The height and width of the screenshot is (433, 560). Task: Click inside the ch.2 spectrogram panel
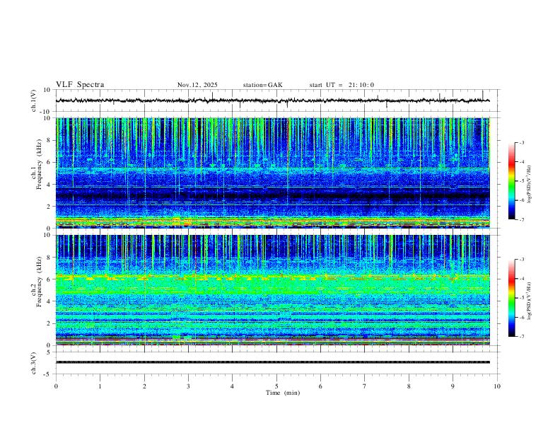click(272, 290)
